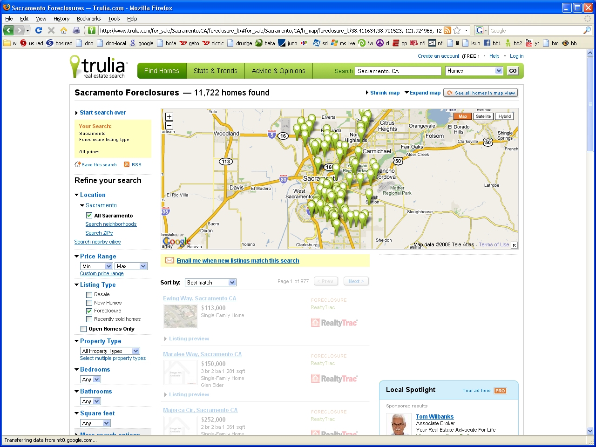Open the 'drudge' bookmark
This screenshot has width=596, height=447.
tap(239, 43)
